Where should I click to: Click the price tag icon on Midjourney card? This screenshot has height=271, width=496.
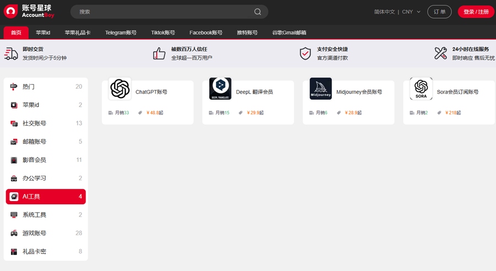(339, 112)
